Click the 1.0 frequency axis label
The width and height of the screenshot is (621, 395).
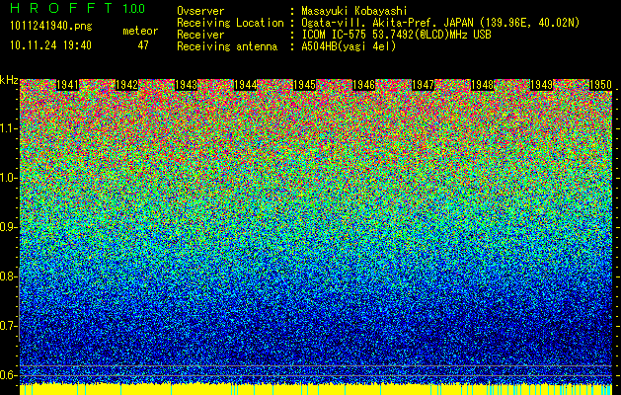(x=9, y=178)
